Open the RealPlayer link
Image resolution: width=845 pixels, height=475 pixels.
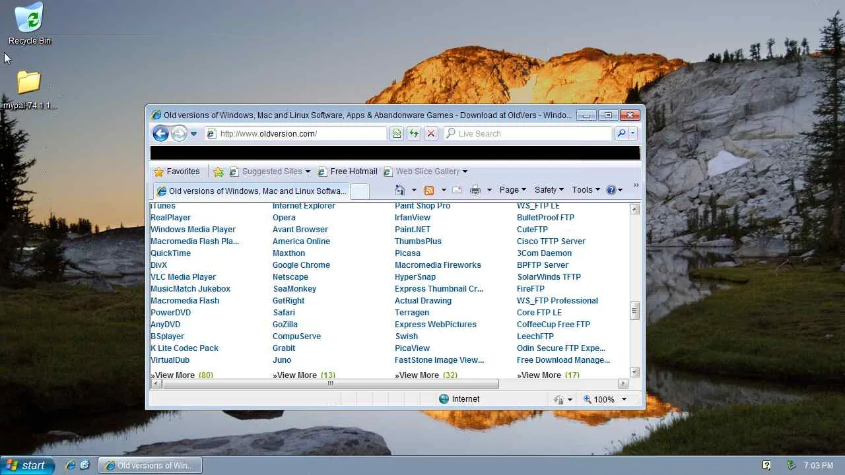tap(170, 218)
